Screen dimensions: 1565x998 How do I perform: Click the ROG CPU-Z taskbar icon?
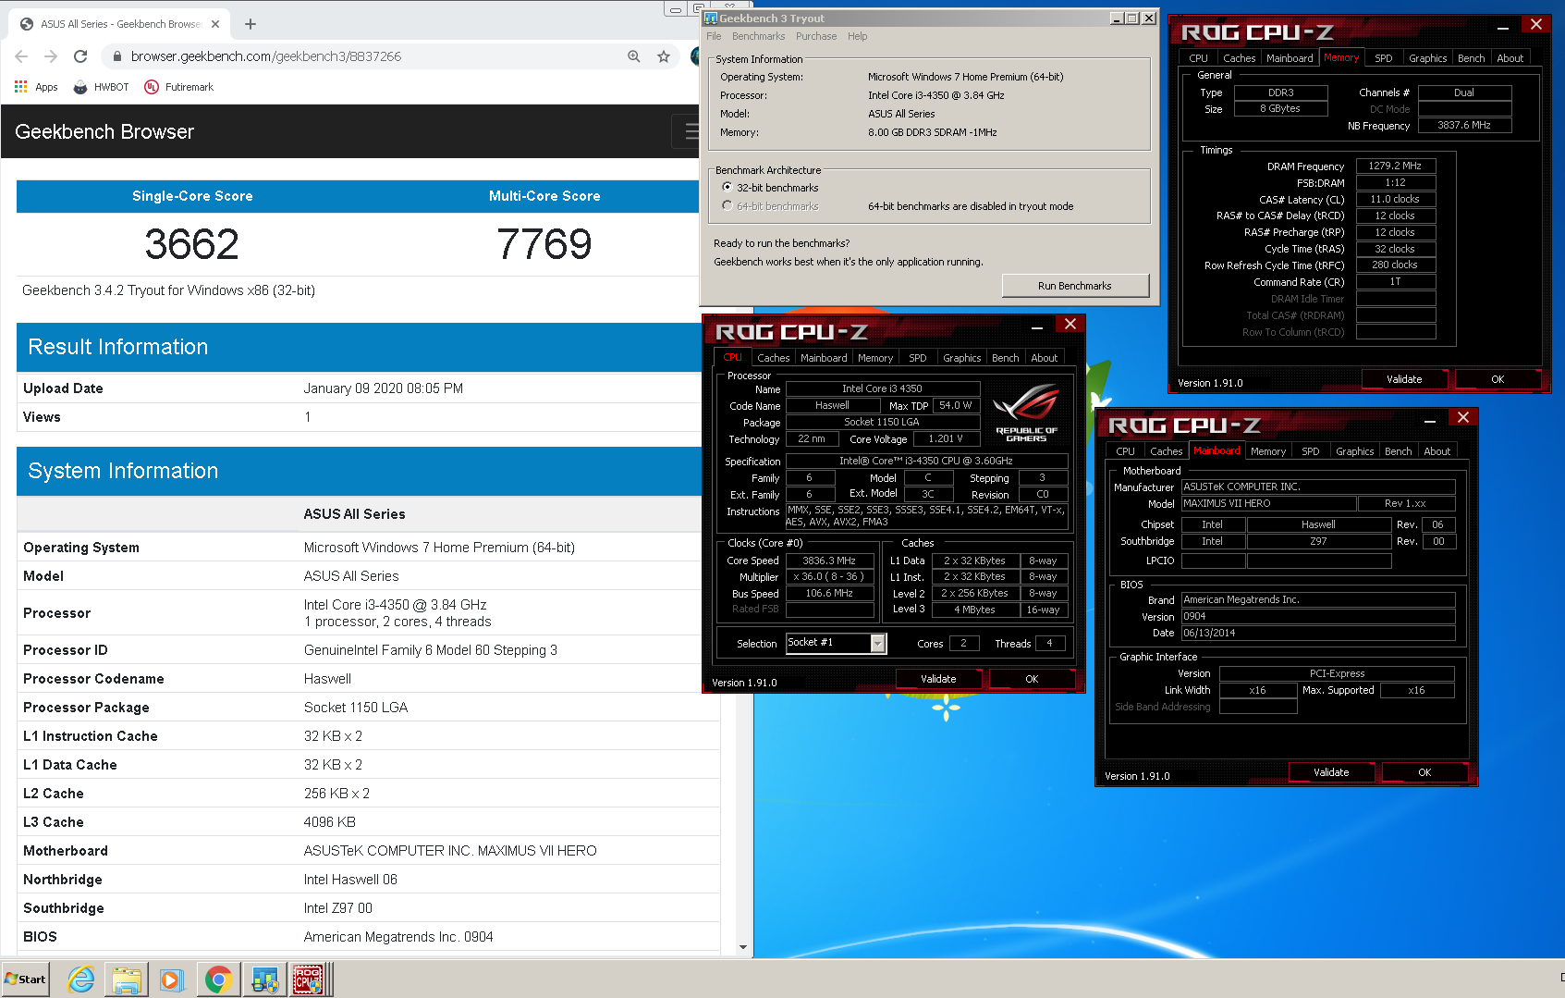(x=309, y=980)
